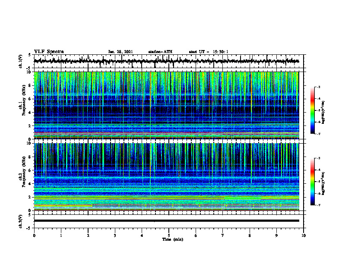Screen dimensions: 342x264
Task: Click the ch.1(V) waveform axis label
Action: [x=21, y=61]
